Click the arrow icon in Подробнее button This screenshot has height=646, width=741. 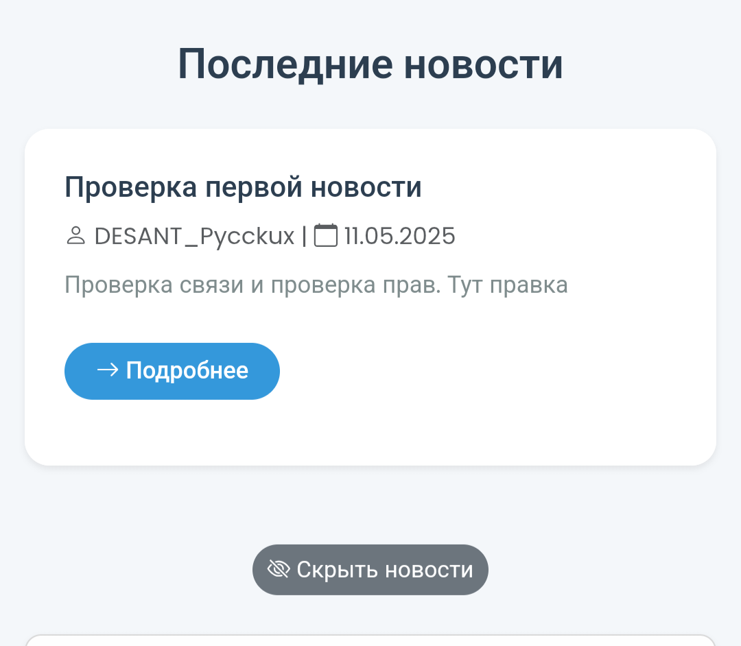click(108, 370)
